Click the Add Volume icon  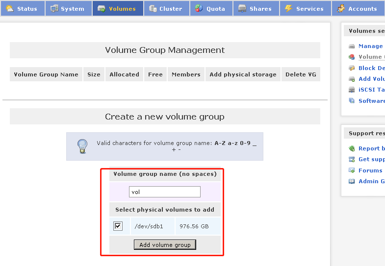click(352, 79)
